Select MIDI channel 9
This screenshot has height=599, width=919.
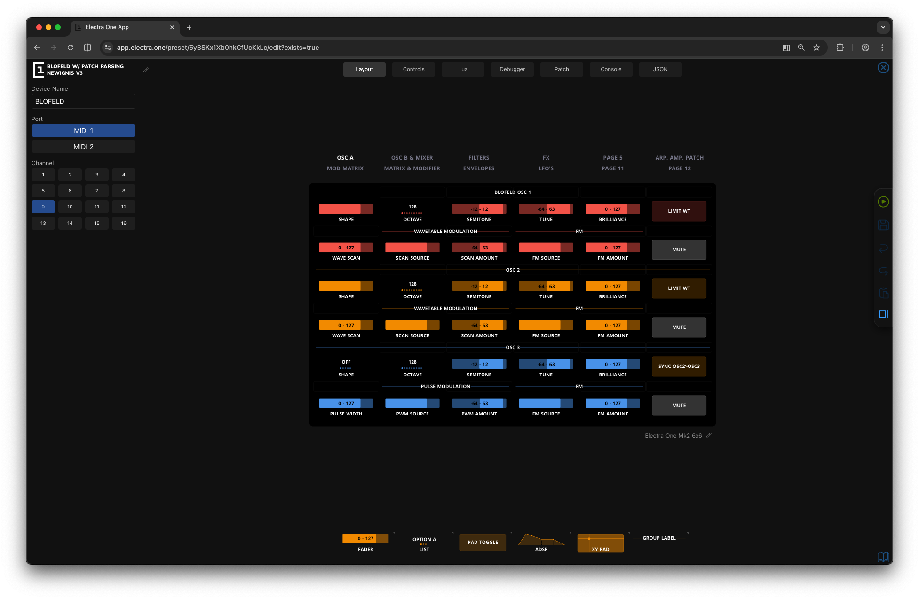(x=43, y=207)
